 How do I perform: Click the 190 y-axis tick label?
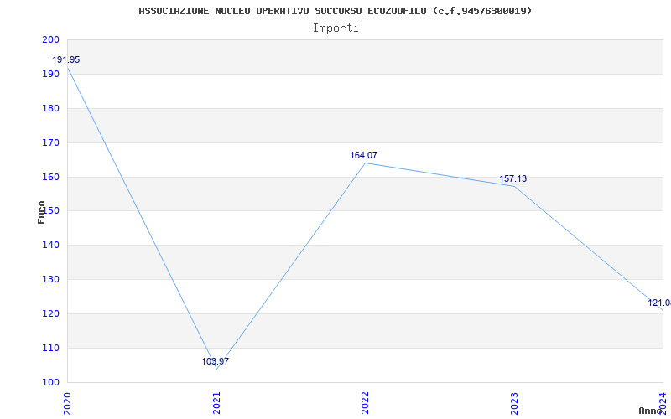tap(50, 74)
